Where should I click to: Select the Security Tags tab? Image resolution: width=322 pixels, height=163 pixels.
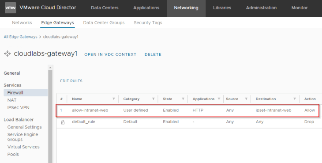click(148, 23)
